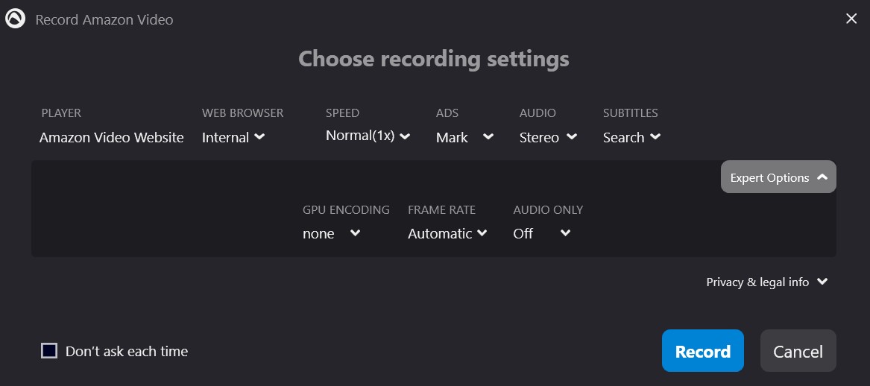Open the Audio Only dropdown set to Off
The height and width of the screenshot is (386, 870).
tap(542, 233)
